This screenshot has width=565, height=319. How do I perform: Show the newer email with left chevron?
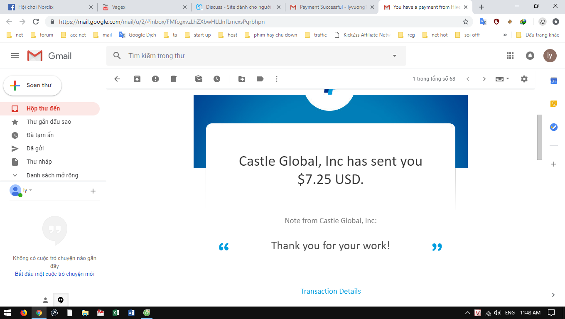coord(468,79)
